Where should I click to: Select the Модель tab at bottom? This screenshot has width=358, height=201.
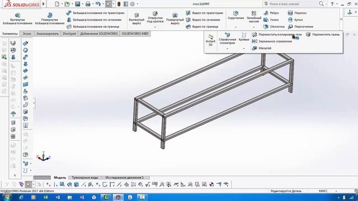coord(60,178)
